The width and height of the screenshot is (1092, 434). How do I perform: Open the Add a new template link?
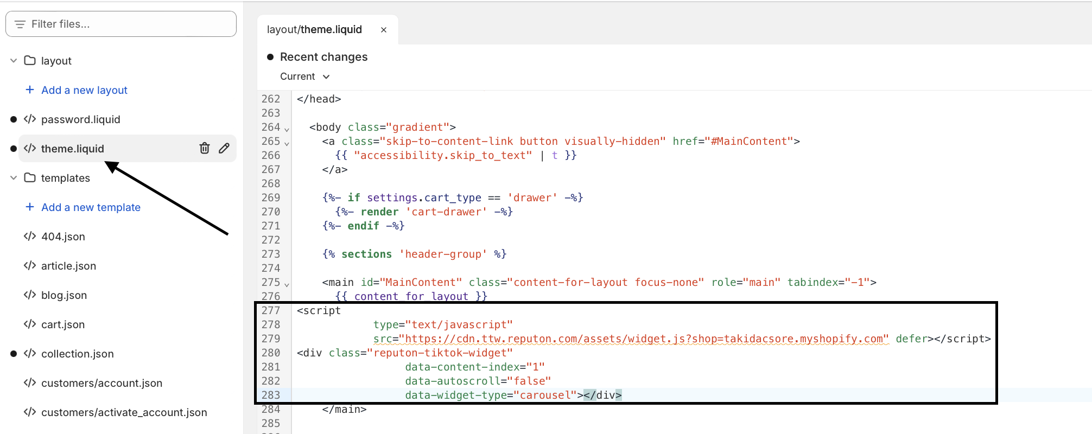point(91,207)
